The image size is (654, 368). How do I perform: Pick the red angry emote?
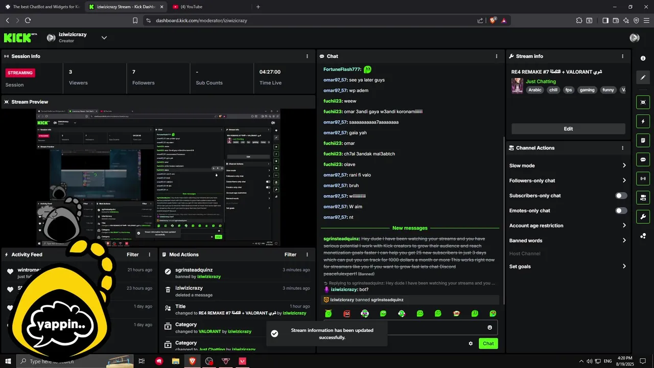coord(347,313)
